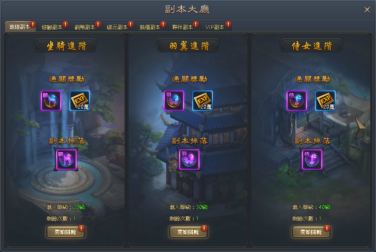Start the 坐騎進階 challenge with 開始挑戰
376x252 pixels.
(65, 232)
